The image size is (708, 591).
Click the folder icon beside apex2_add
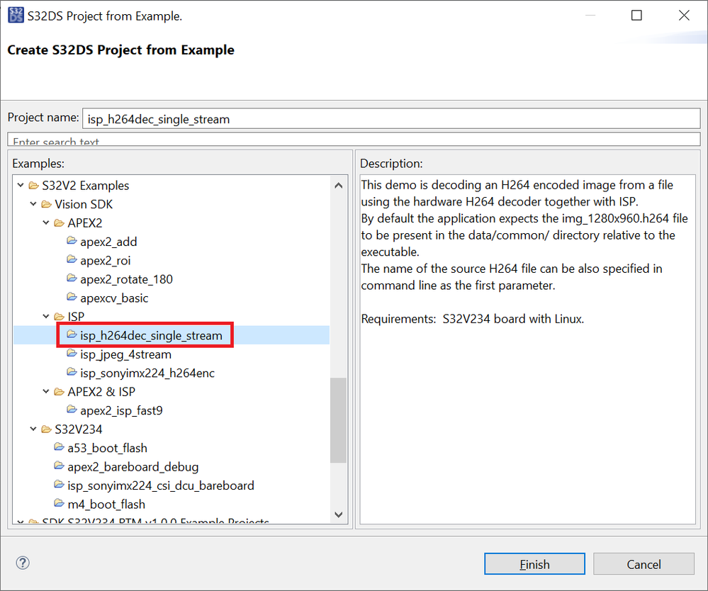click(72, 242)
